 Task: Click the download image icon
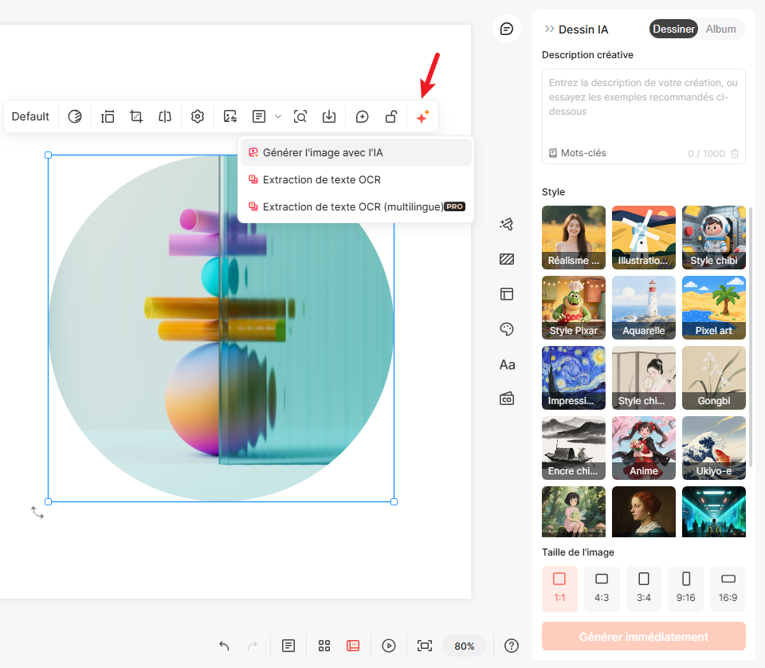point(329,116)
